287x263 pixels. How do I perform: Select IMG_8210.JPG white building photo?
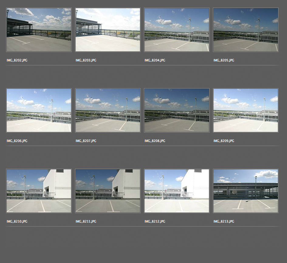[39, 191]
